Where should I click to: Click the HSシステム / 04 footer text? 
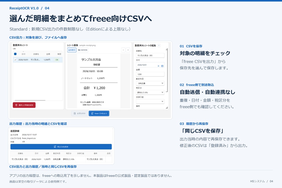(x=262, y=181)
